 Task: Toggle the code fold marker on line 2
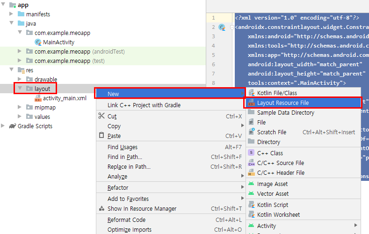pos(232,28)
